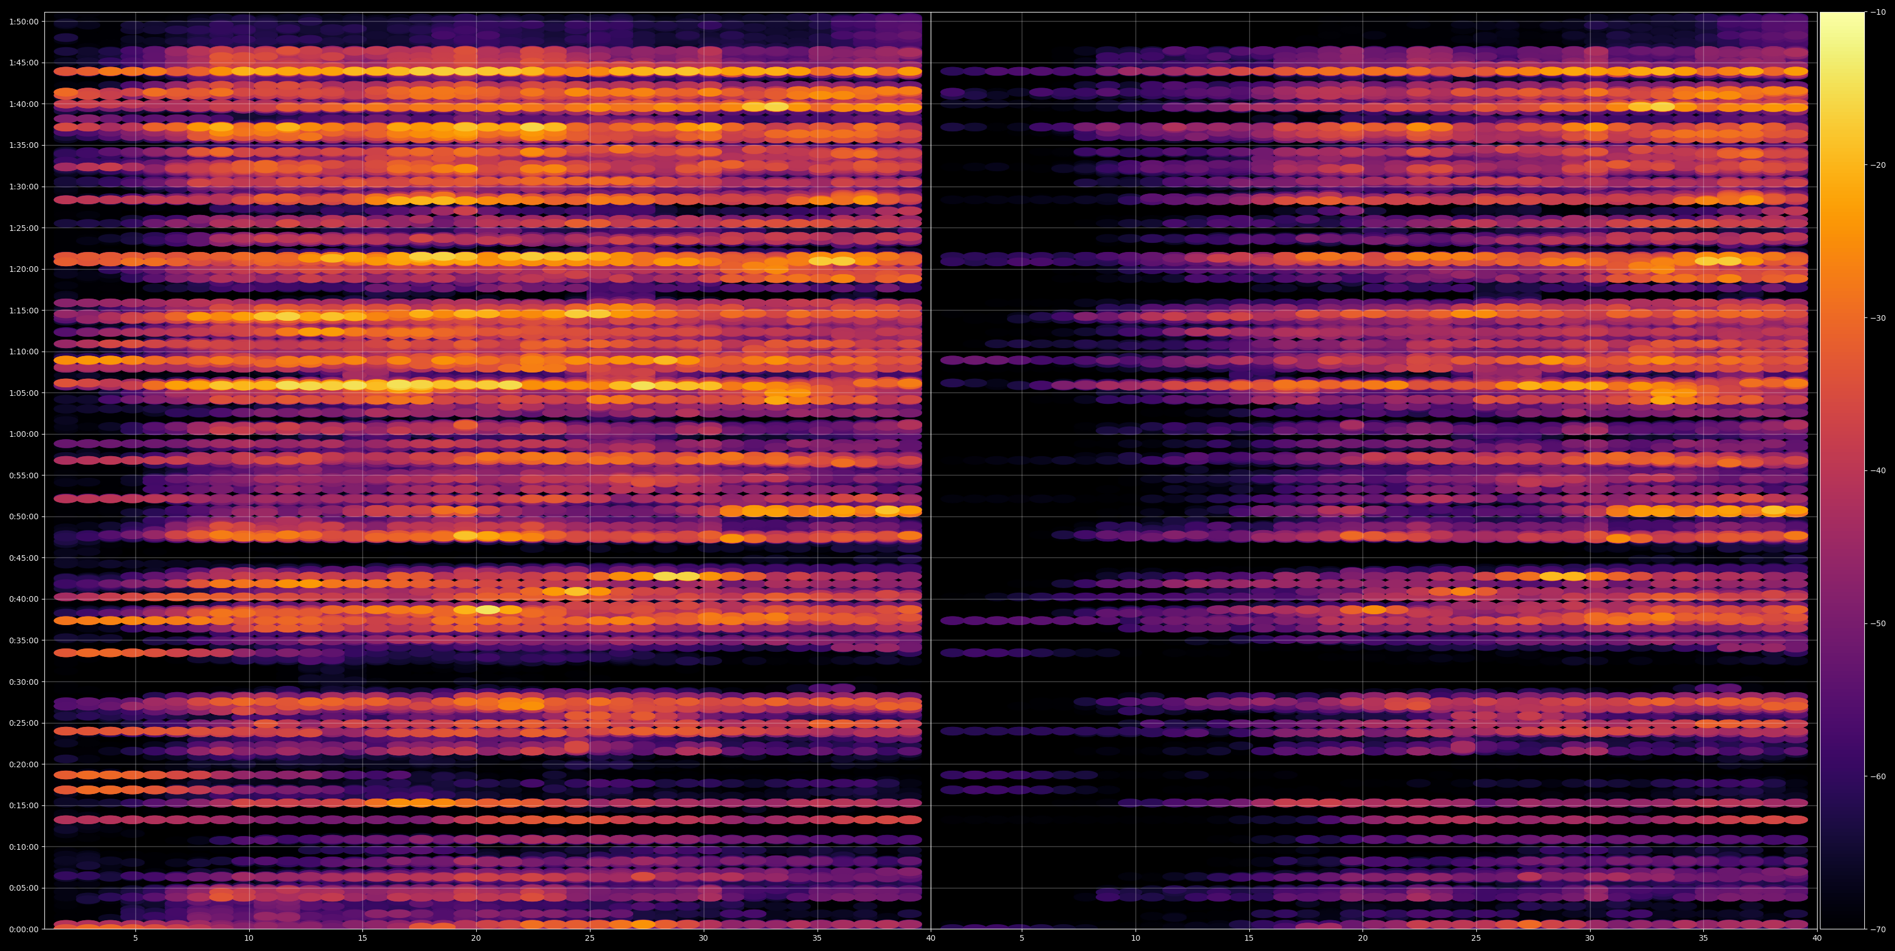Select x-axis tick 20 under right heatmap
The height and width of the screenshot is (951, 1895).
[1363, 938]
